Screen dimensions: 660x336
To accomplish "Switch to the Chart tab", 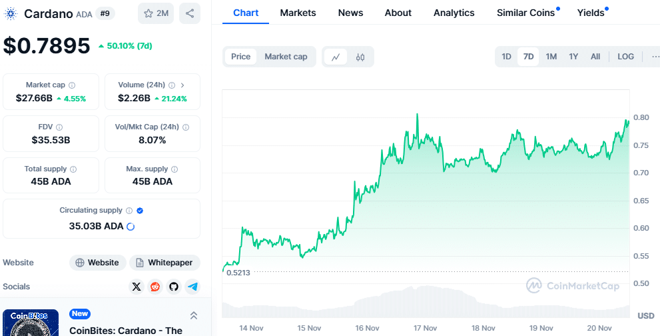I will pos(246,13).
